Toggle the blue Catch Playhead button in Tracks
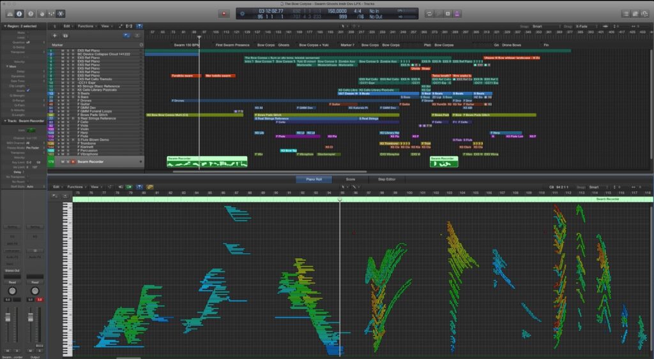 point(139,26)
